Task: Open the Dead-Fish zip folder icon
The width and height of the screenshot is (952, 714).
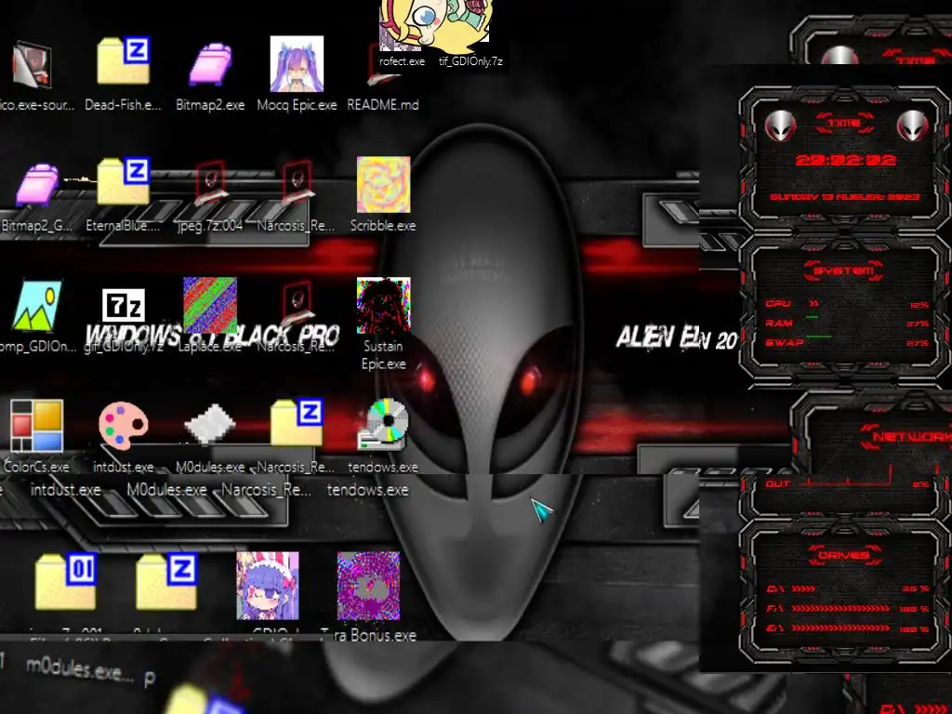Action: (124, 60)
